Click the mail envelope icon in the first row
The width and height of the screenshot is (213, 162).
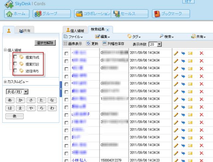pos(190,53)
